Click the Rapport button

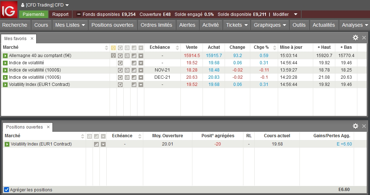coord(60,14)
